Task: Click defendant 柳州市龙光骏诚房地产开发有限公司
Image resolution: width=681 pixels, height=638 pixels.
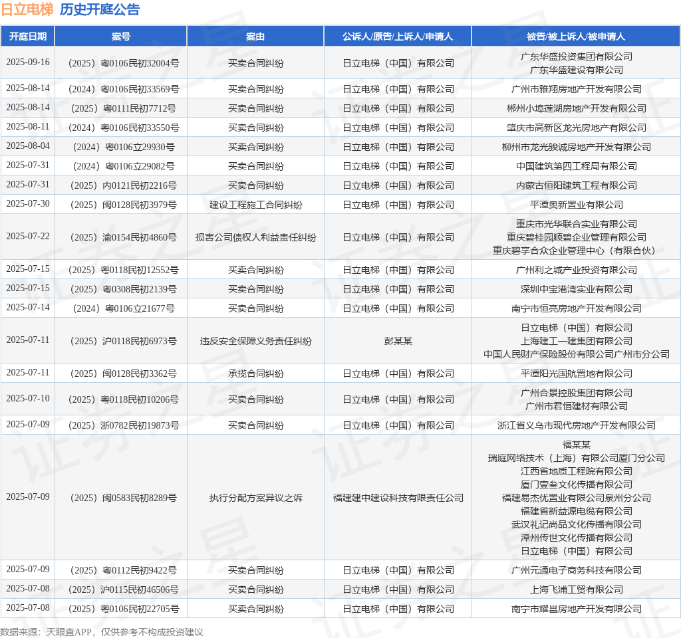Action: click(x=577, y=147)
